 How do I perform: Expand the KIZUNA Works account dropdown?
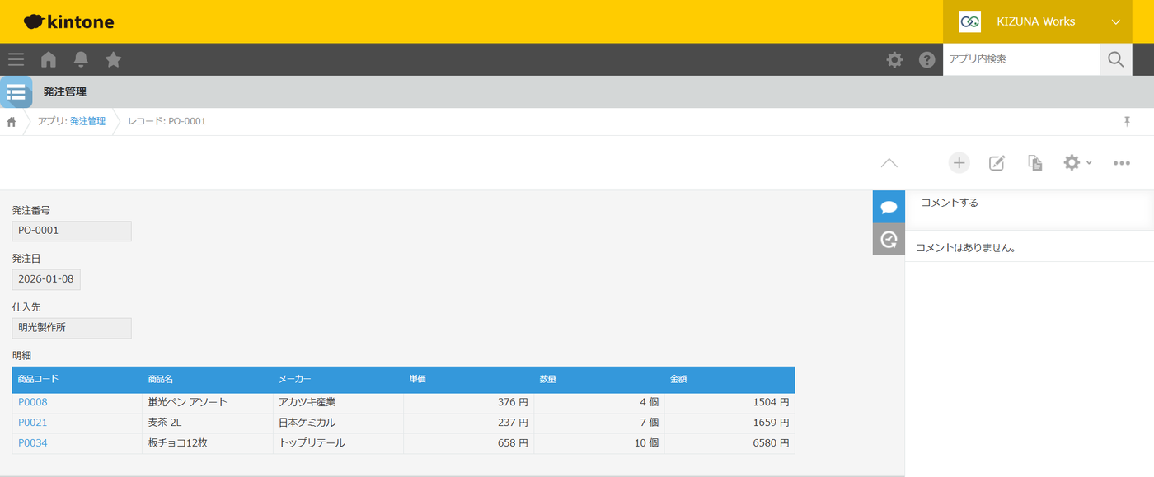[1048, 21]
